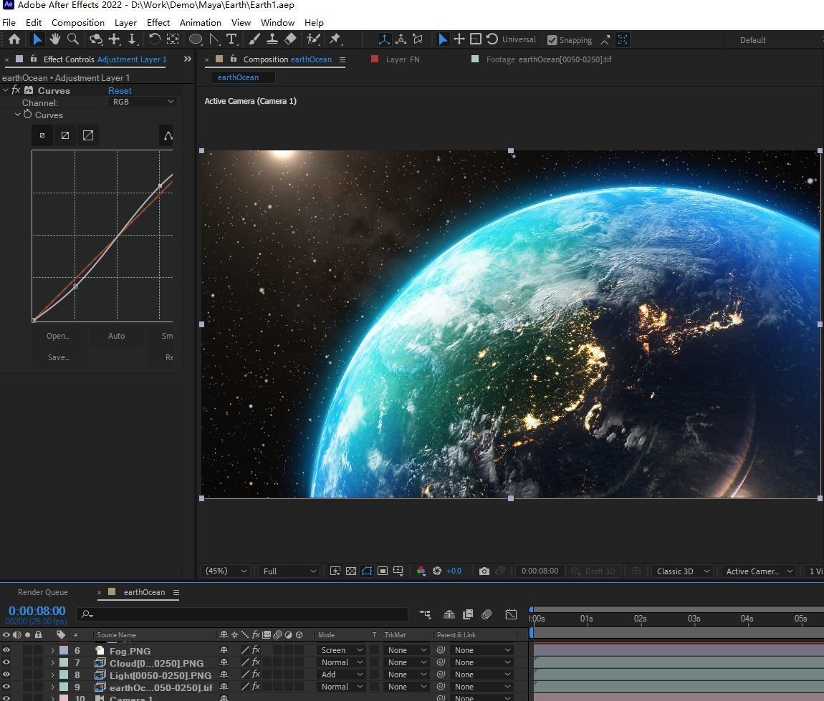Expand the Fog.PNG layer properties
The height and width of the screenshot is (701, 824).
pyautogui.click(x=52, y=651)
